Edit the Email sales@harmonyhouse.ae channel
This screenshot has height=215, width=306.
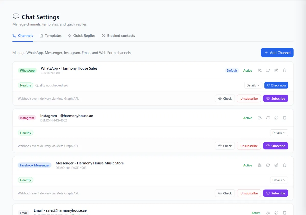(276, 213)
